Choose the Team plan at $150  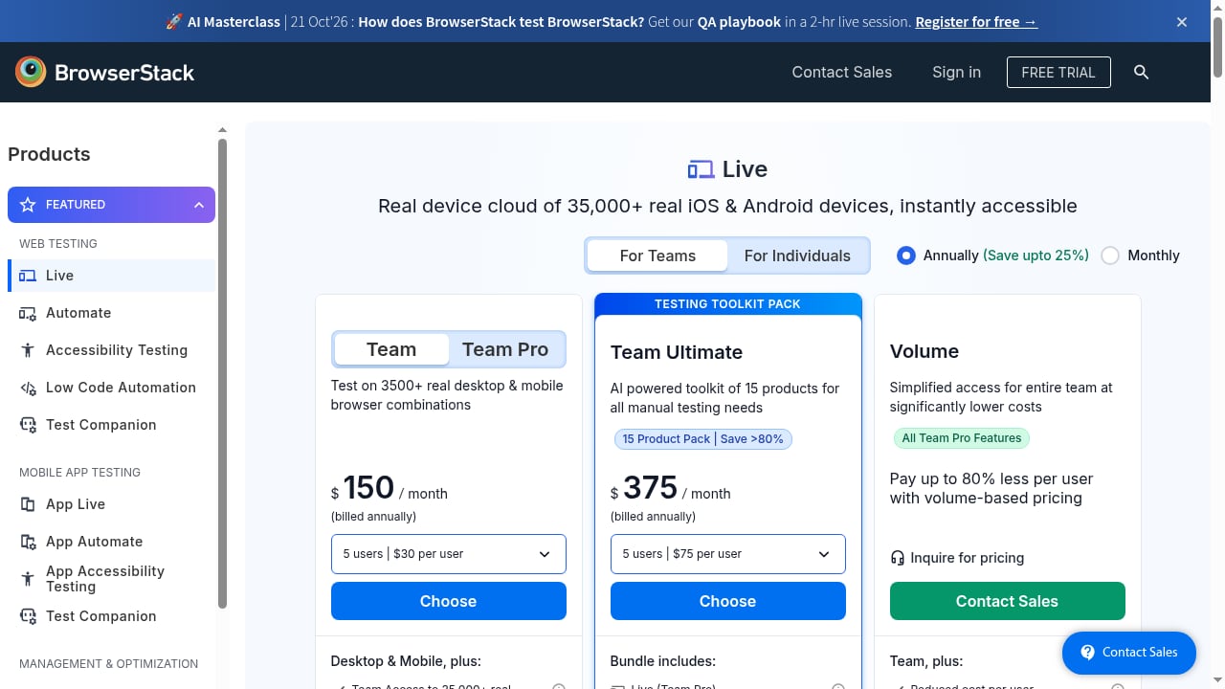click(x=449, y=601)
